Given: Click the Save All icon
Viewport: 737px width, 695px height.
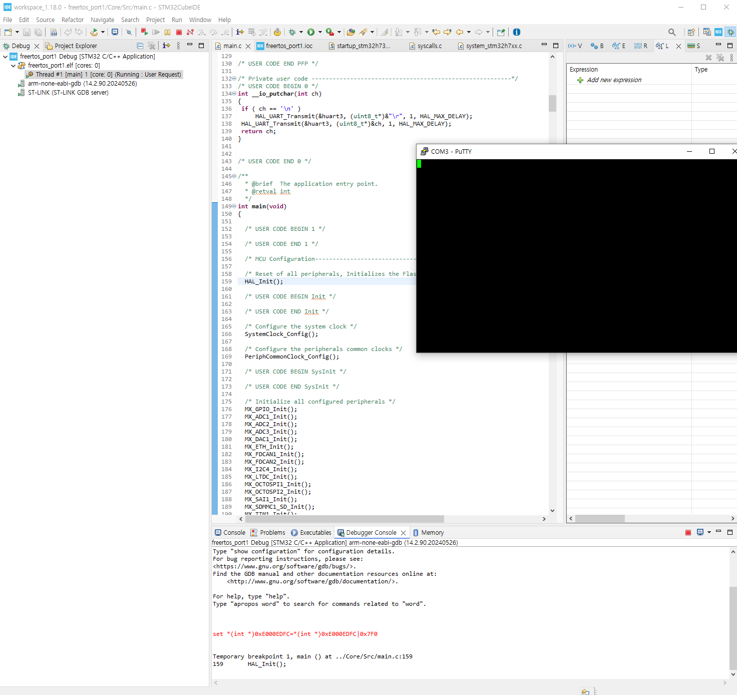Looking at the screenshot, I should point(38,32).
